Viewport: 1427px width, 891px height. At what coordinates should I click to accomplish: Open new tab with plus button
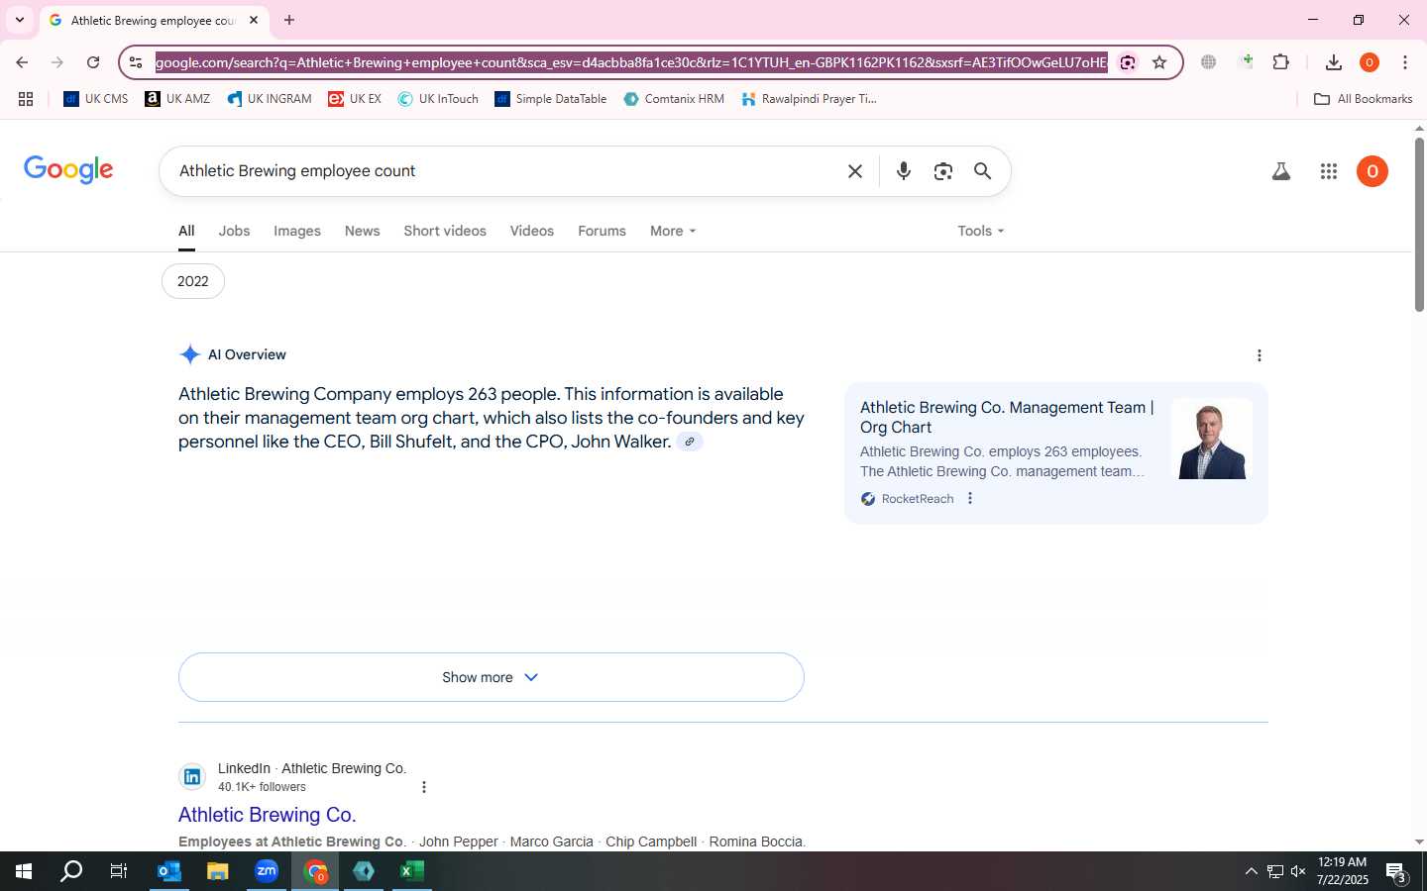(289, 20)
